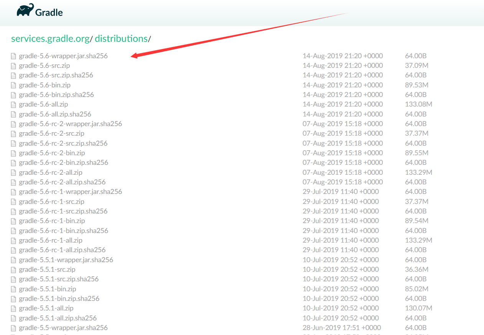
Task: Click the 85.02M size of gradle-5.5.1-bin.zip
Action: pos(417,289)
